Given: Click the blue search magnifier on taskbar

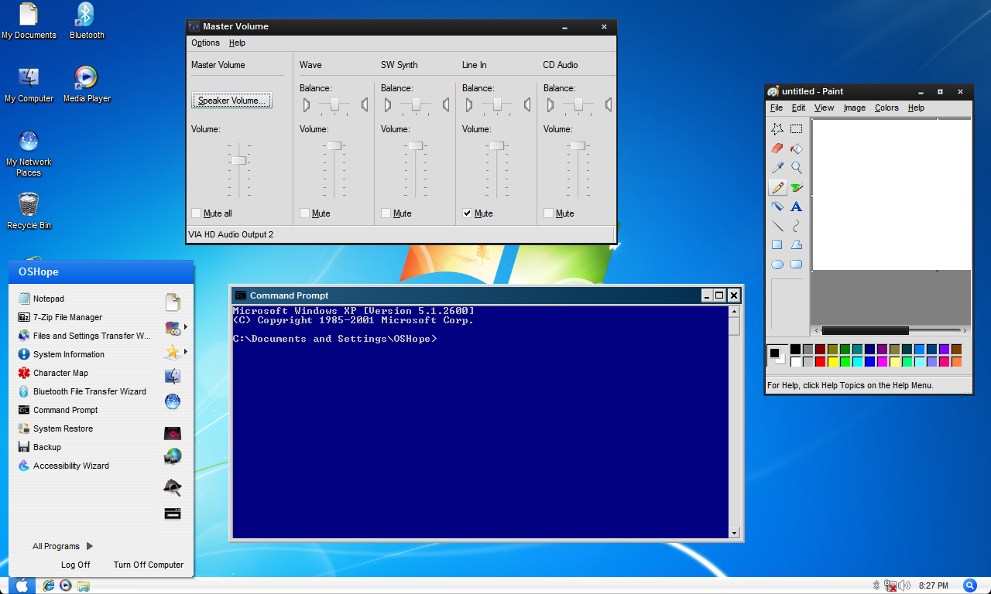Looking at the screenshot, I should tap(970, 585).
